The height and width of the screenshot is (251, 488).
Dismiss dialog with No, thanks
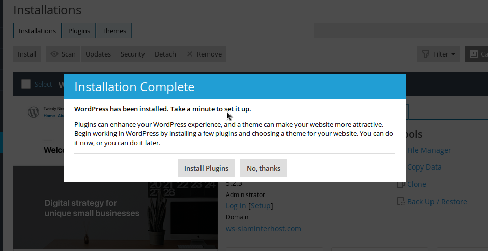tap(263, 168)
